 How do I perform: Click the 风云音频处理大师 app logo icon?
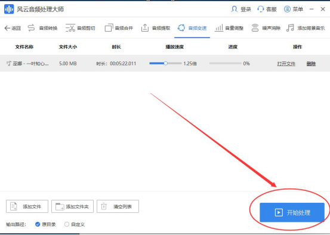tap(9, 9)
